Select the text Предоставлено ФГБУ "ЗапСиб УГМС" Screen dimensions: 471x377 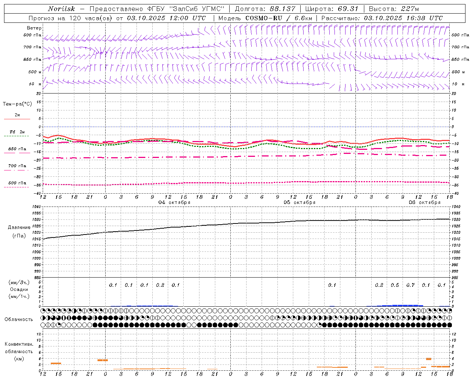tap(157, 9)
